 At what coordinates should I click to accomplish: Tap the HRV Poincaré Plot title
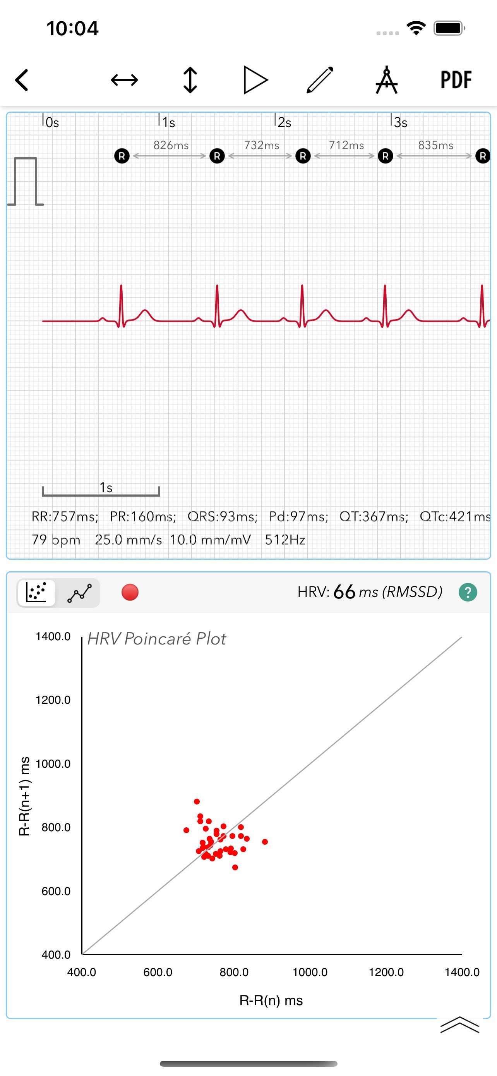click(156, 639)
